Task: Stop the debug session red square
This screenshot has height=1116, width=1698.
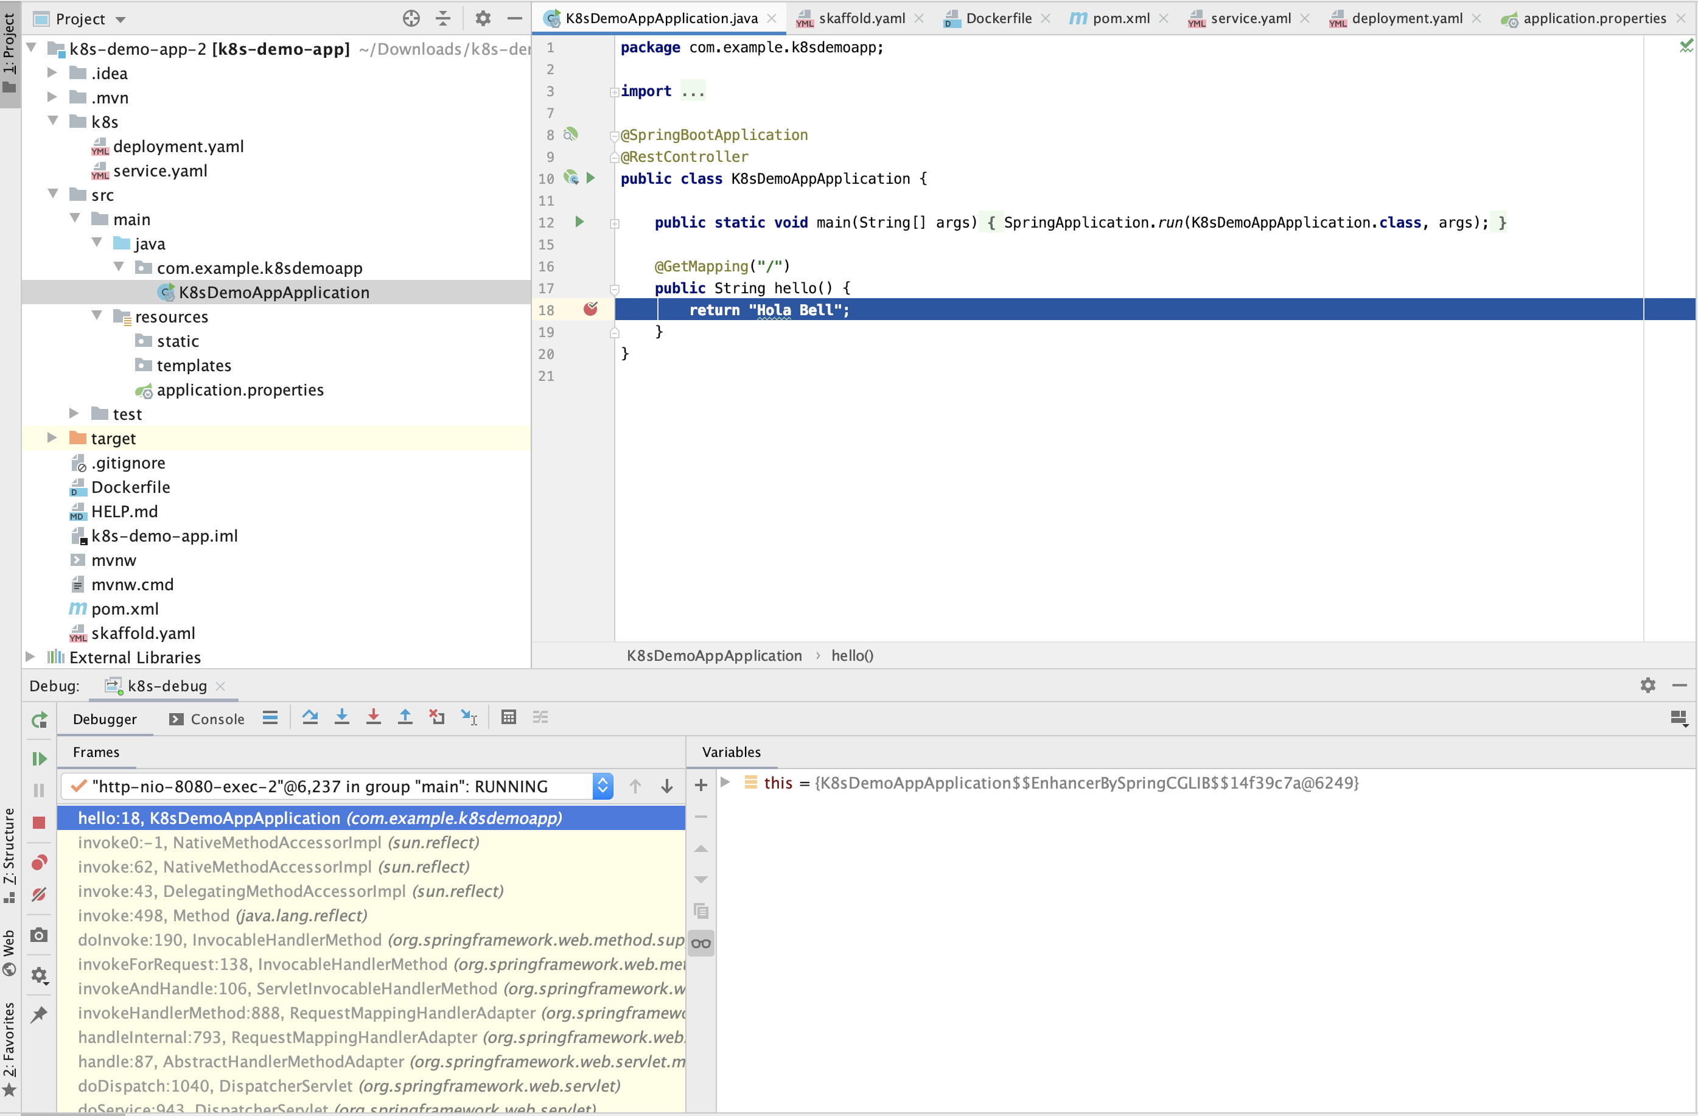Action: click(39, 823)
